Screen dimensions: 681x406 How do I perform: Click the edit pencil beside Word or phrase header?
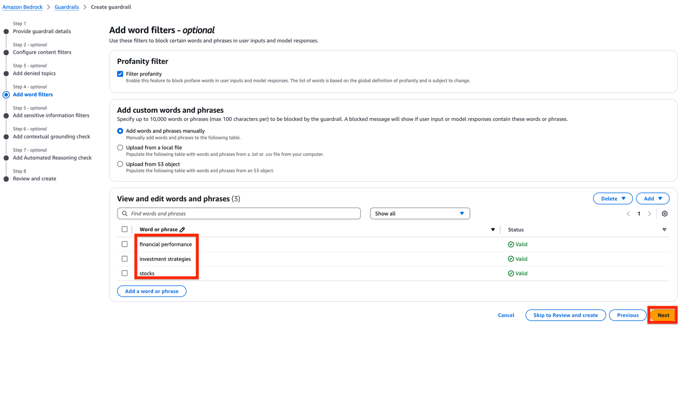(182, 229)
